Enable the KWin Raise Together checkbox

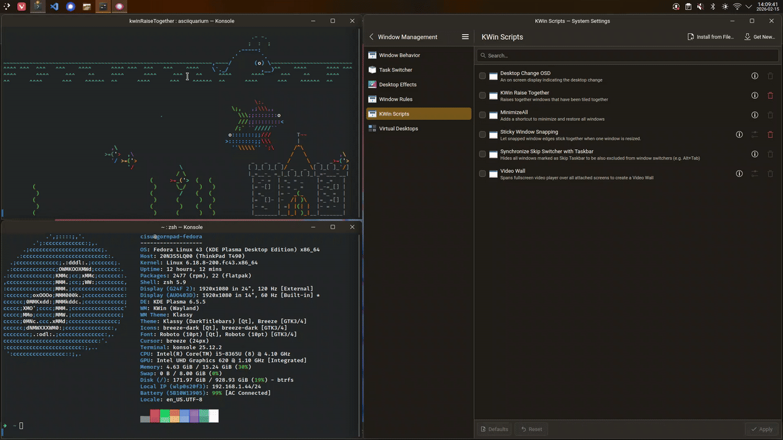click(483, 95)
